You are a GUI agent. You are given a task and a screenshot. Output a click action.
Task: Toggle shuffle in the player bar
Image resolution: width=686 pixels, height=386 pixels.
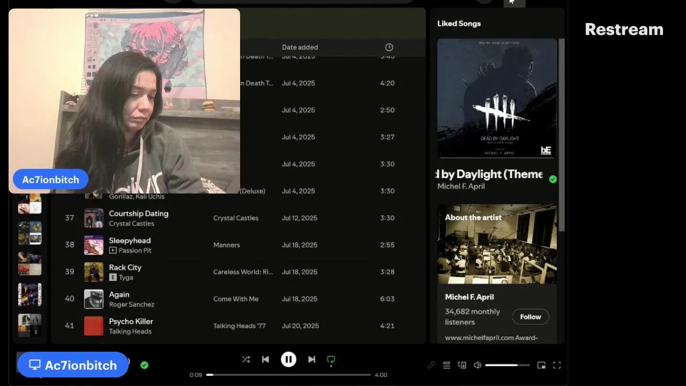[x=246, y=360]
